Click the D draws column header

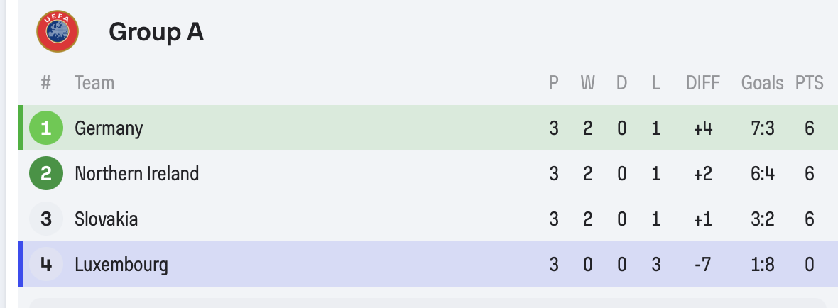click(x=621, y=83)
